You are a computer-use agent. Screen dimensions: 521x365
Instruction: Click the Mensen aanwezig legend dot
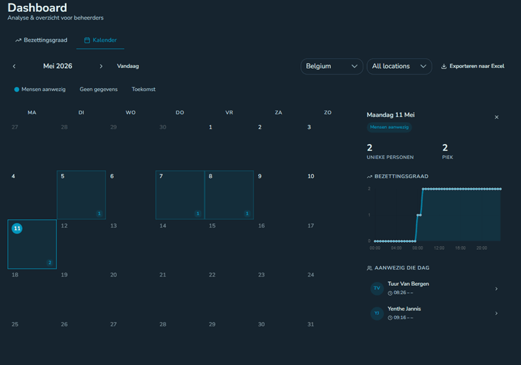pyautogui.click(x=16, y=90)
